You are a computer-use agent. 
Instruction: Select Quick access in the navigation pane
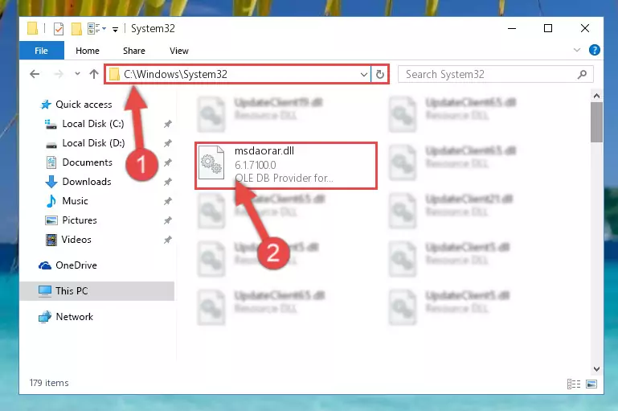76,104
